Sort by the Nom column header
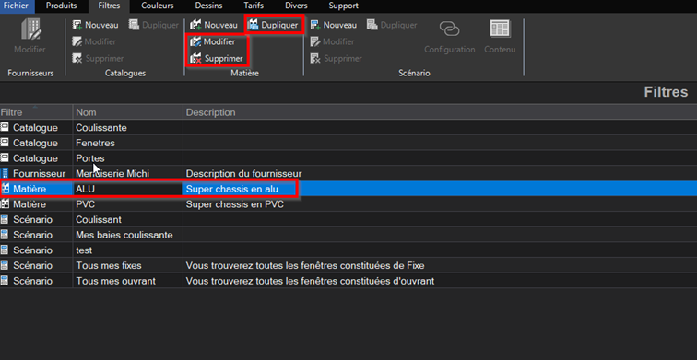The height and width of the screenshot is (360, 697). 127,112
